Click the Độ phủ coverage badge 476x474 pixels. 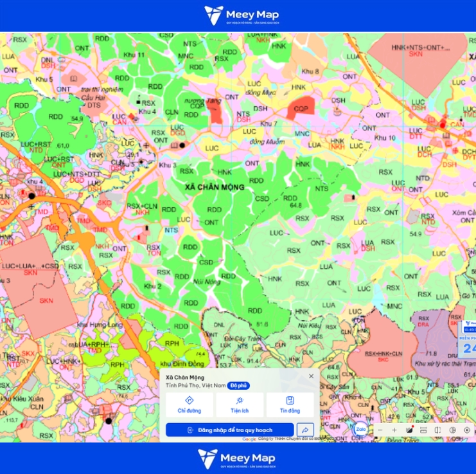point(238,386)
